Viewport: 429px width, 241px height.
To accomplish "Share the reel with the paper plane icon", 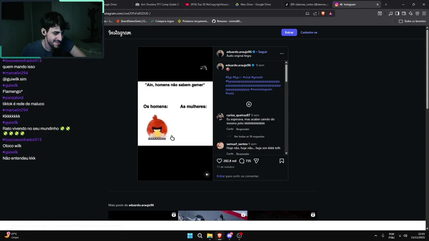I will 256,161.
